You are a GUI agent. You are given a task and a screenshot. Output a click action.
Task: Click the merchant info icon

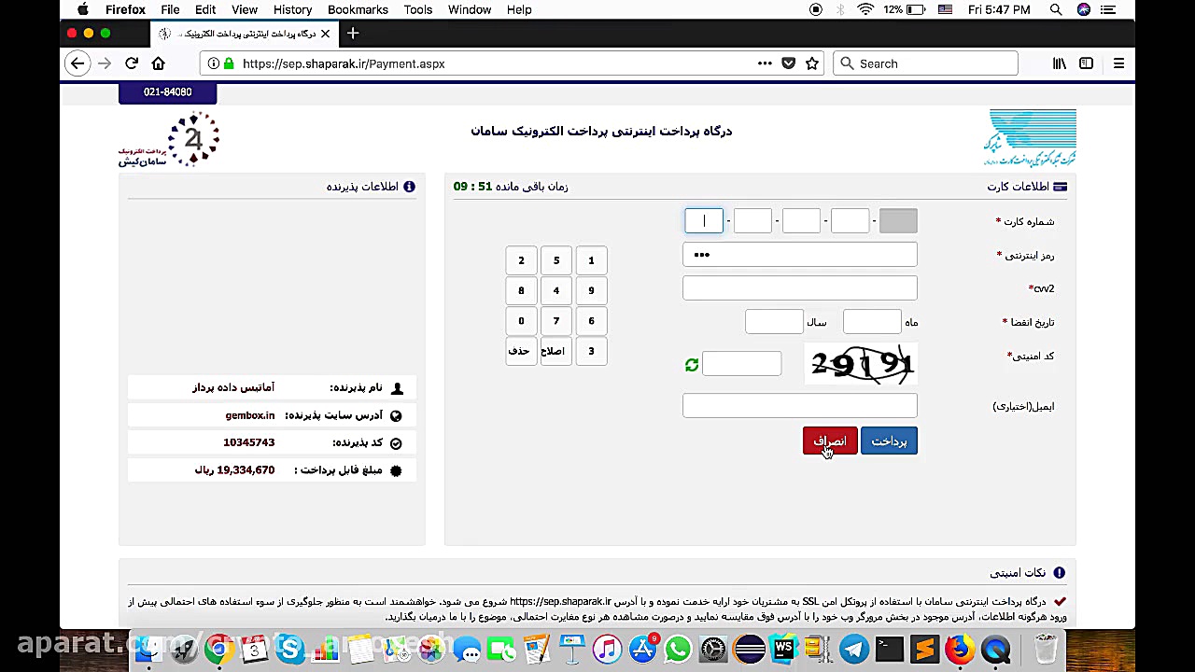click(x=409, y=187)
